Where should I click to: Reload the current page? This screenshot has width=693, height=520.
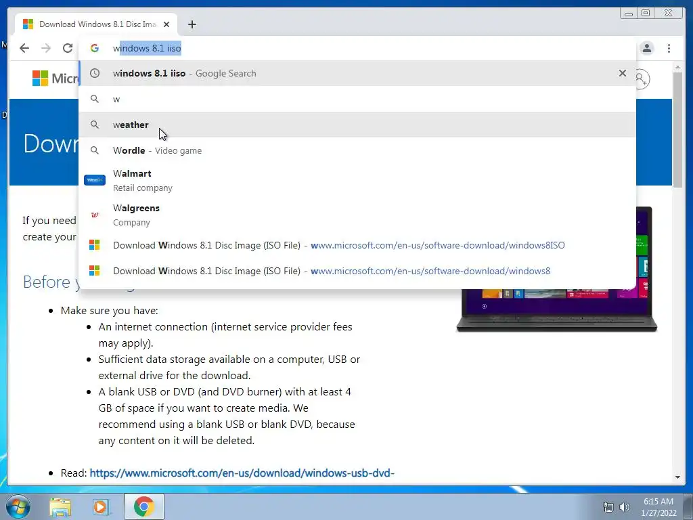(x=68, y=48)
